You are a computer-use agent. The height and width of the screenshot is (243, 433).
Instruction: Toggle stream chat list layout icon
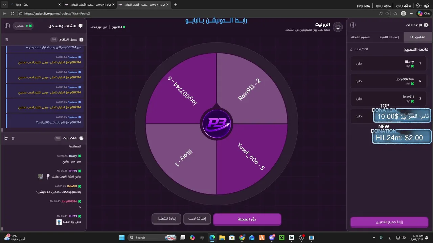coord(6,138)
